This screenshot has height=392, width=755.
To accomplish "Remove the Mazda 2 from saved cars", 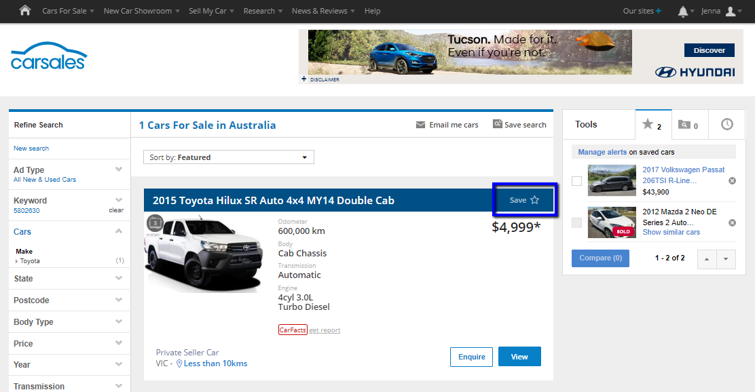I will pos(732,222).
